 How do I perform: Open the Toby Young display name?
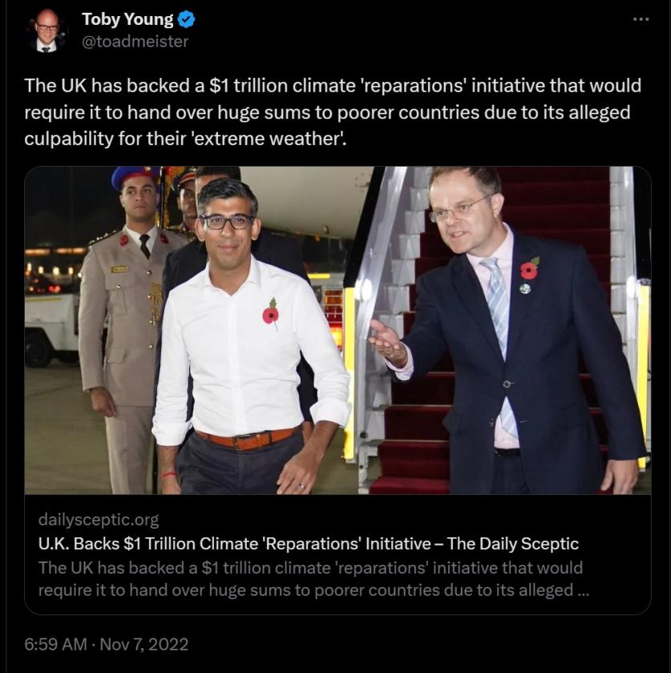(x=127, y=20)
